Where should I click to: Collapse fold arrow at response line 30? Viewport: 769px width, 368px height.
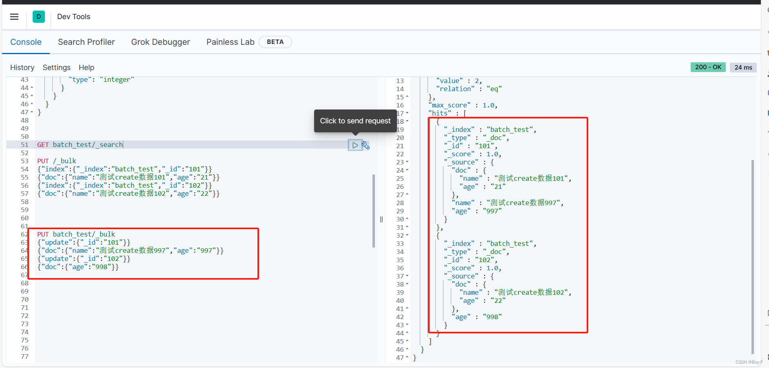tap(407, 219)
